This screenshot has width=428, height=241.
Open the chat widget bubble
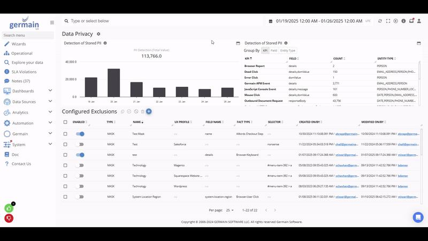(418, 217)
